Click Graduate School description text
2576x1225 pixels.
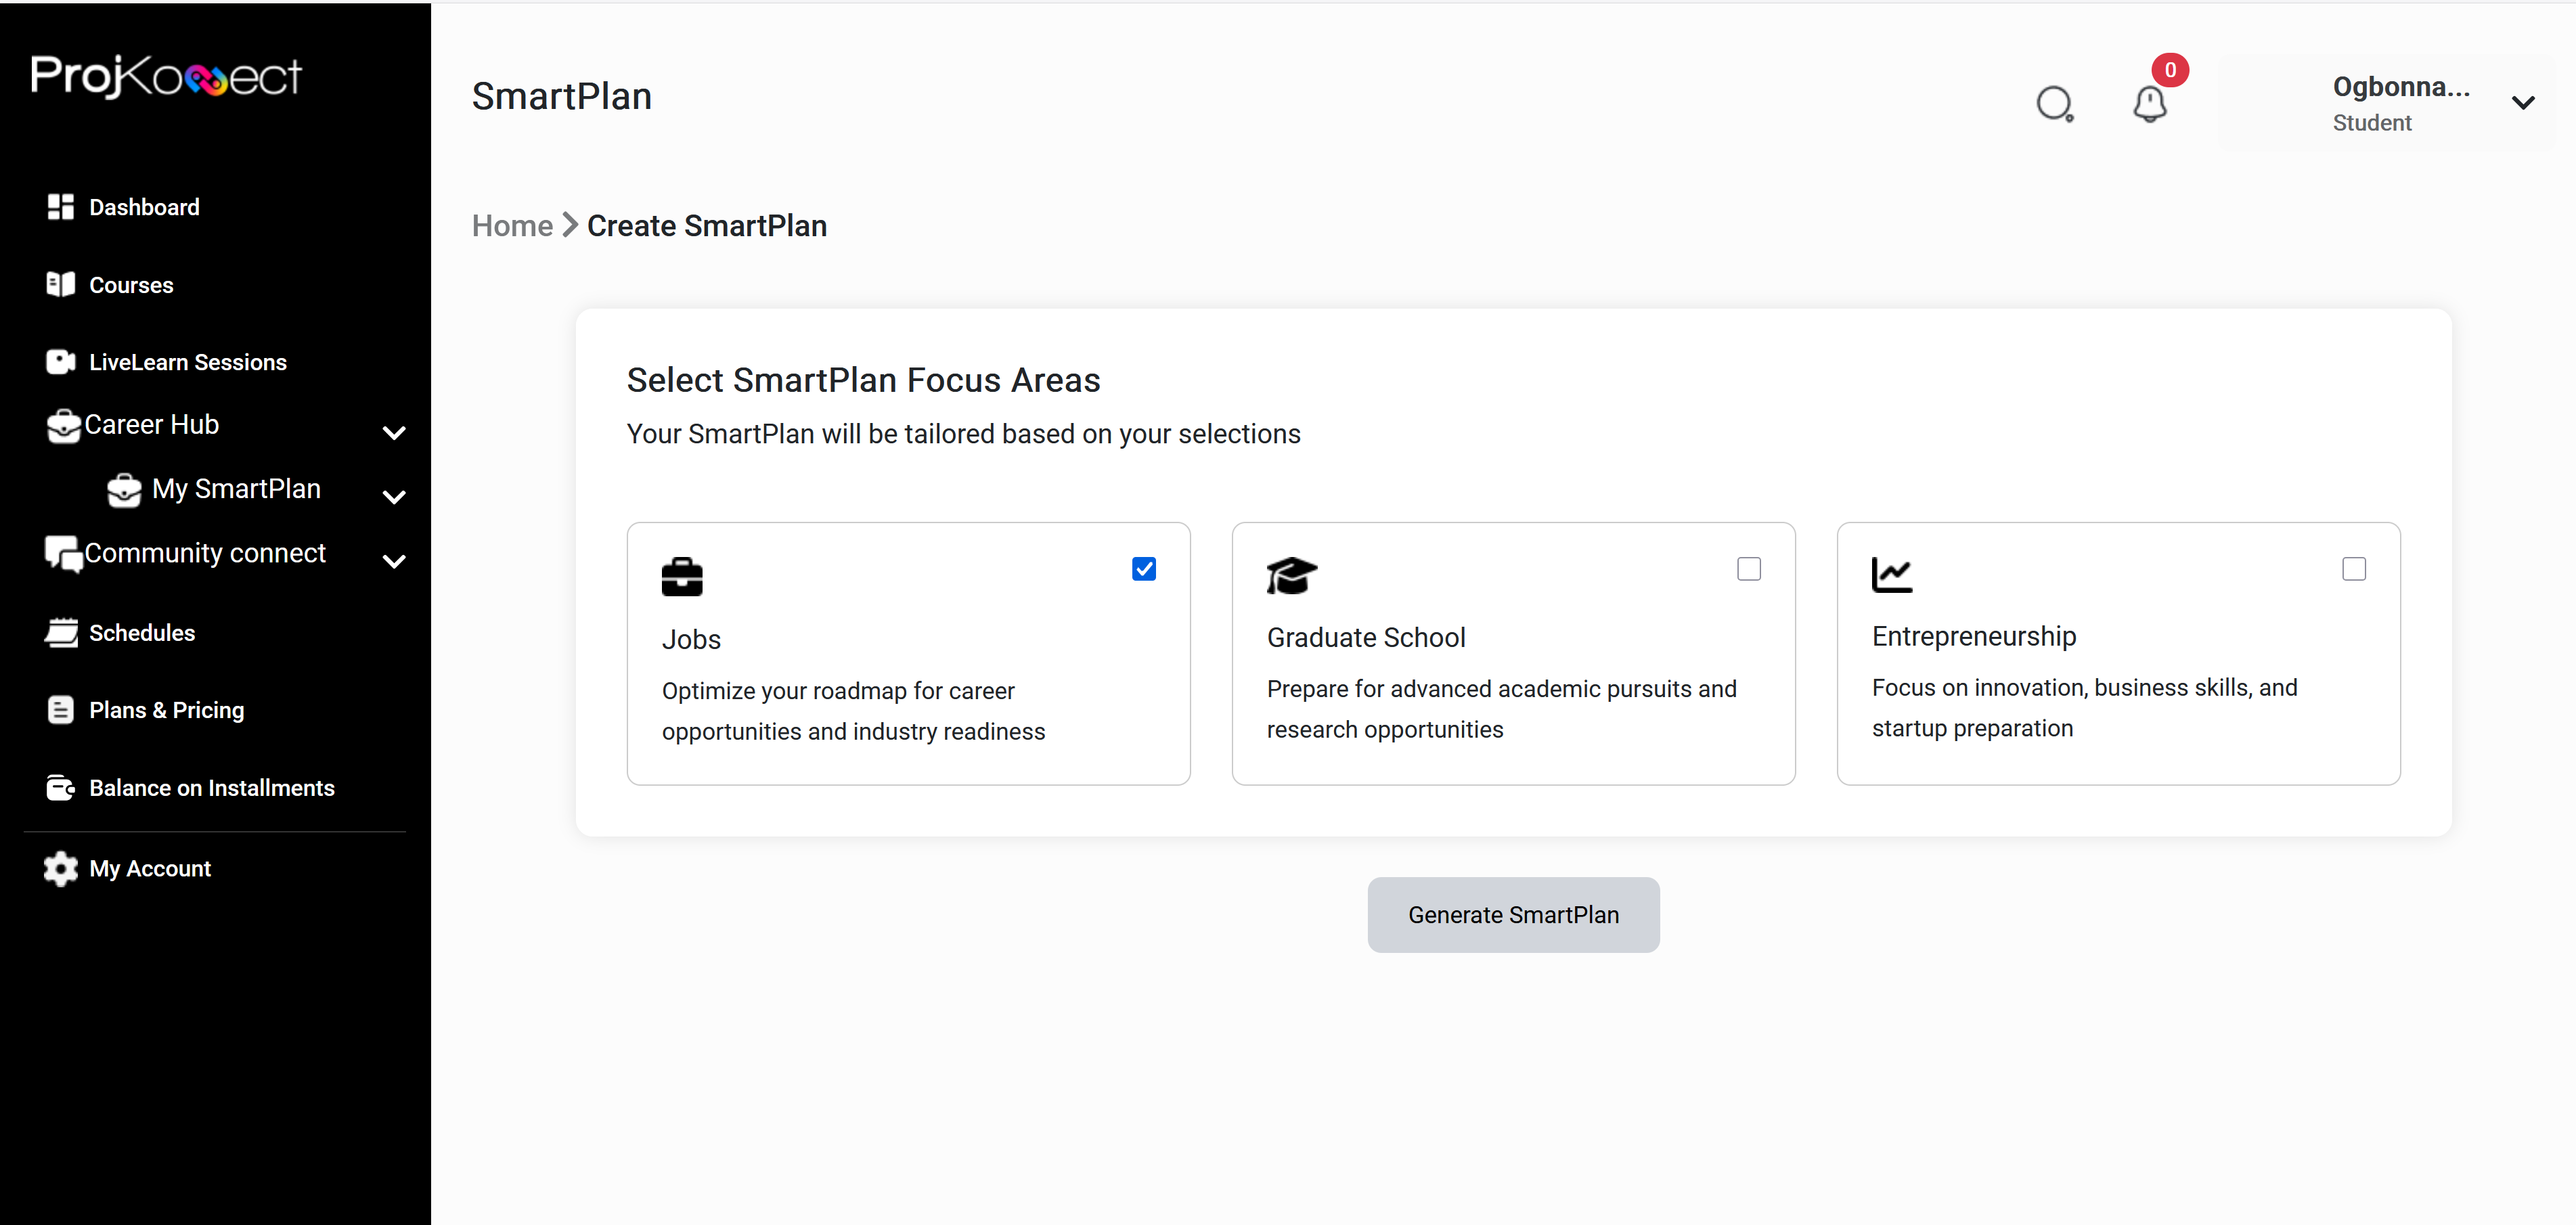tap(1501, 709)
